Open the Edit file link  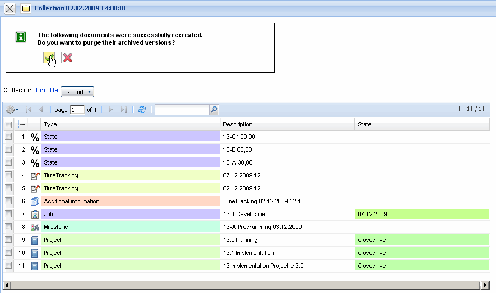[46, 90]
